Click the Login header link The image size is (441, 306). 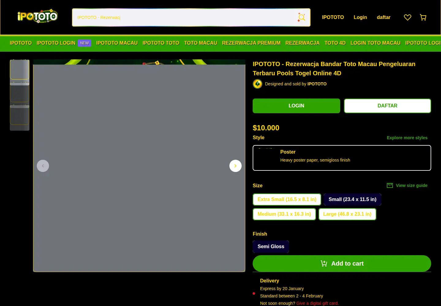pos(360,17)
